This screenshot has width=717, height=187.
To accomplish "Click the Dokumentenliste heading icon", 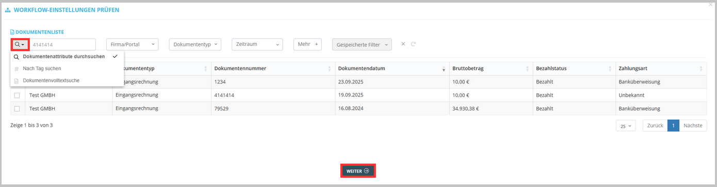I will (x=13, y=32).
